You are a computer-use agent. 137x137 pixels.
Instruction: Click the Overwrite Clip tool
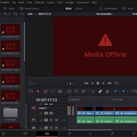76,91
